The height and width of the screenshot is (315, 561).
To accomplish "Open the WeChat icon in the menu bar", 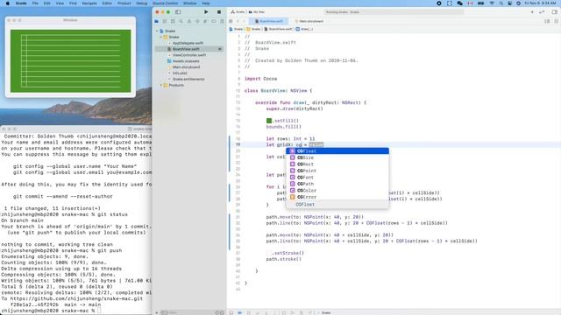I will (x=460, y=3).
